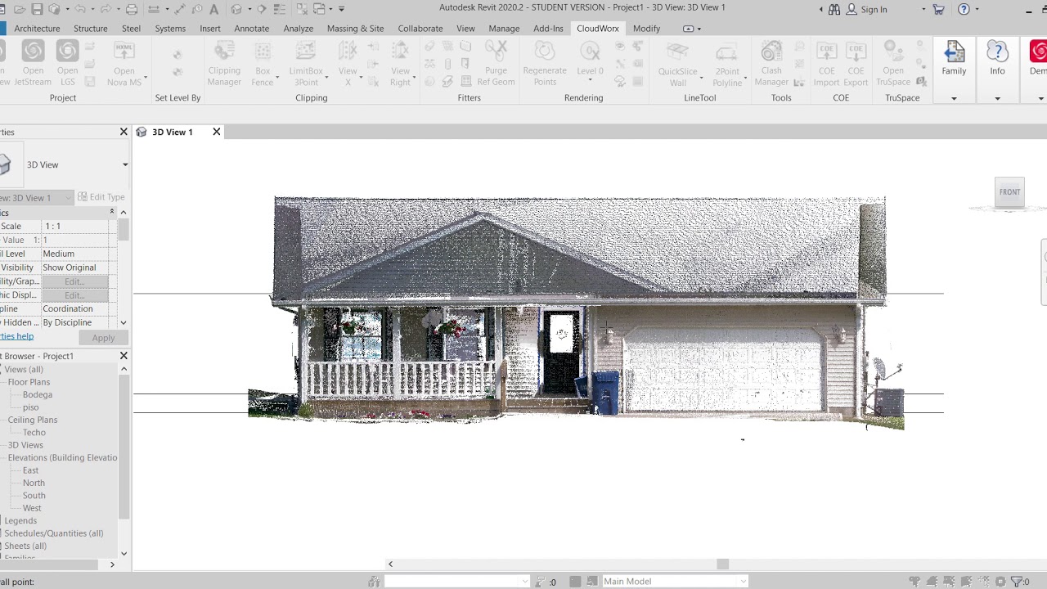The height and width of the screenshot is (589, 1047).
Task: Click the Save icon in quick access toolbar
Action: pyautogui.click(x=37, y=9)
